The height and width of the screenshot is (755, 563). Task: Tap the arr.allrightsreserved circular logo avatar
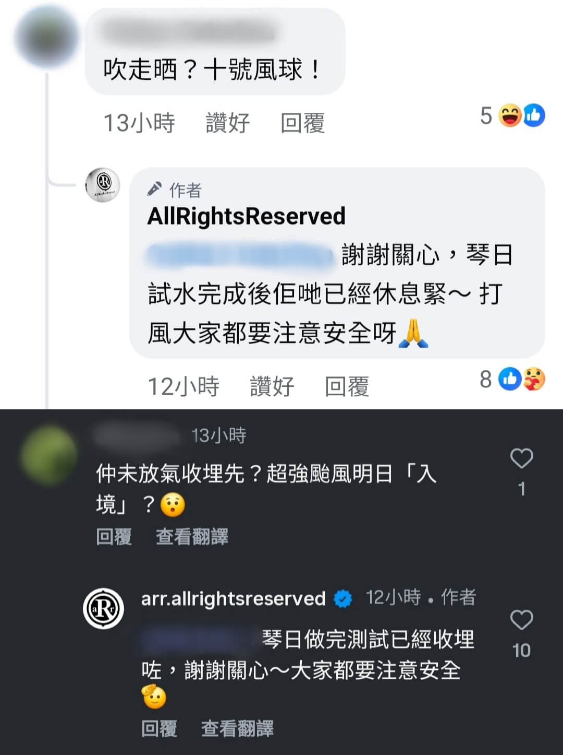tap(103, 608)
